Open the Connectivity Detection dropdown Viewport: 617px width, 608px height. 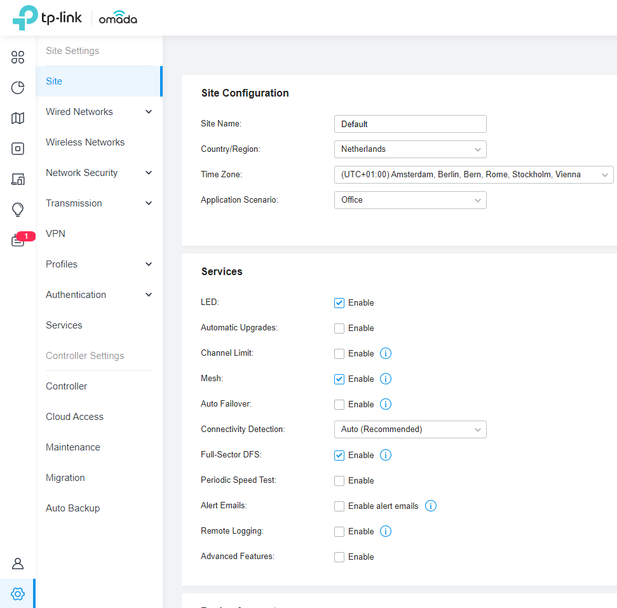(410, 429)
